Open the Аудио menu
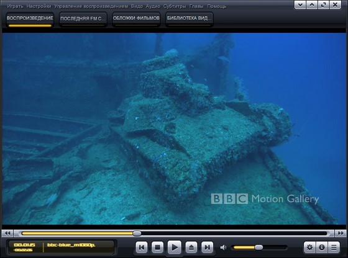 pyautogui.click(x=153, y=6)
